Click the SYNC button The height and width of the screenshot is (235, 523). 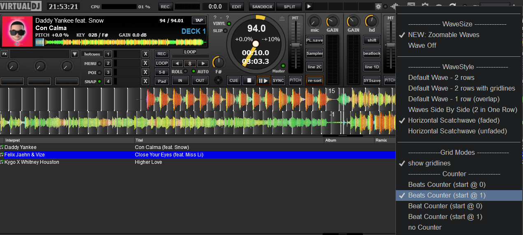click(x=278, y=81)
